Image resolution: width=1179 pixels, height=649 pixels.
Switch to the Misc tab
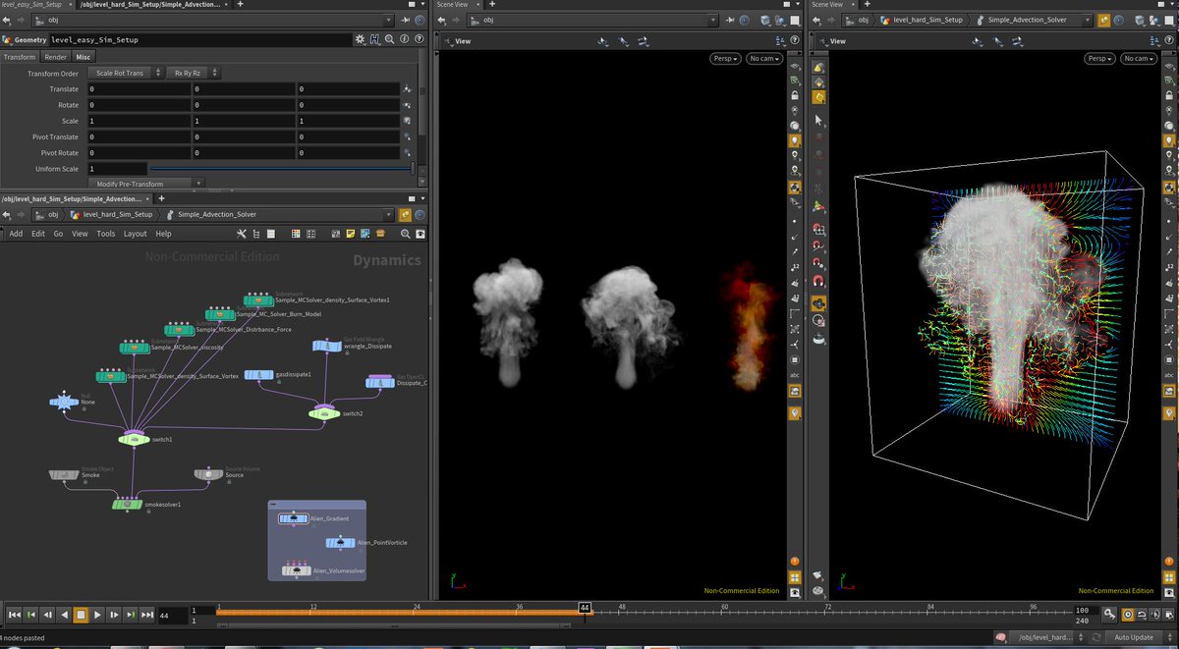(84, 57)
